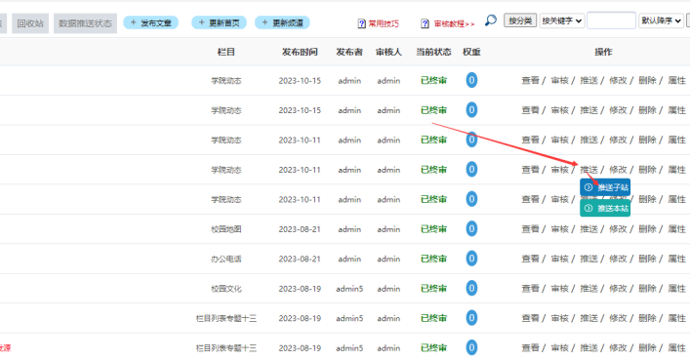
Task: Click the plus icon on 更新频道
Action: coord(264,22)
